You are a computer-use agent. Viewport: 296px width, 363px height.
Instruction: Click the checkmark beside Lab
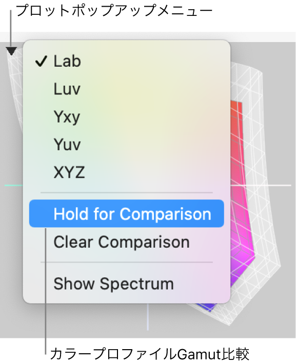pyautogui.click(x=41, y=62)
